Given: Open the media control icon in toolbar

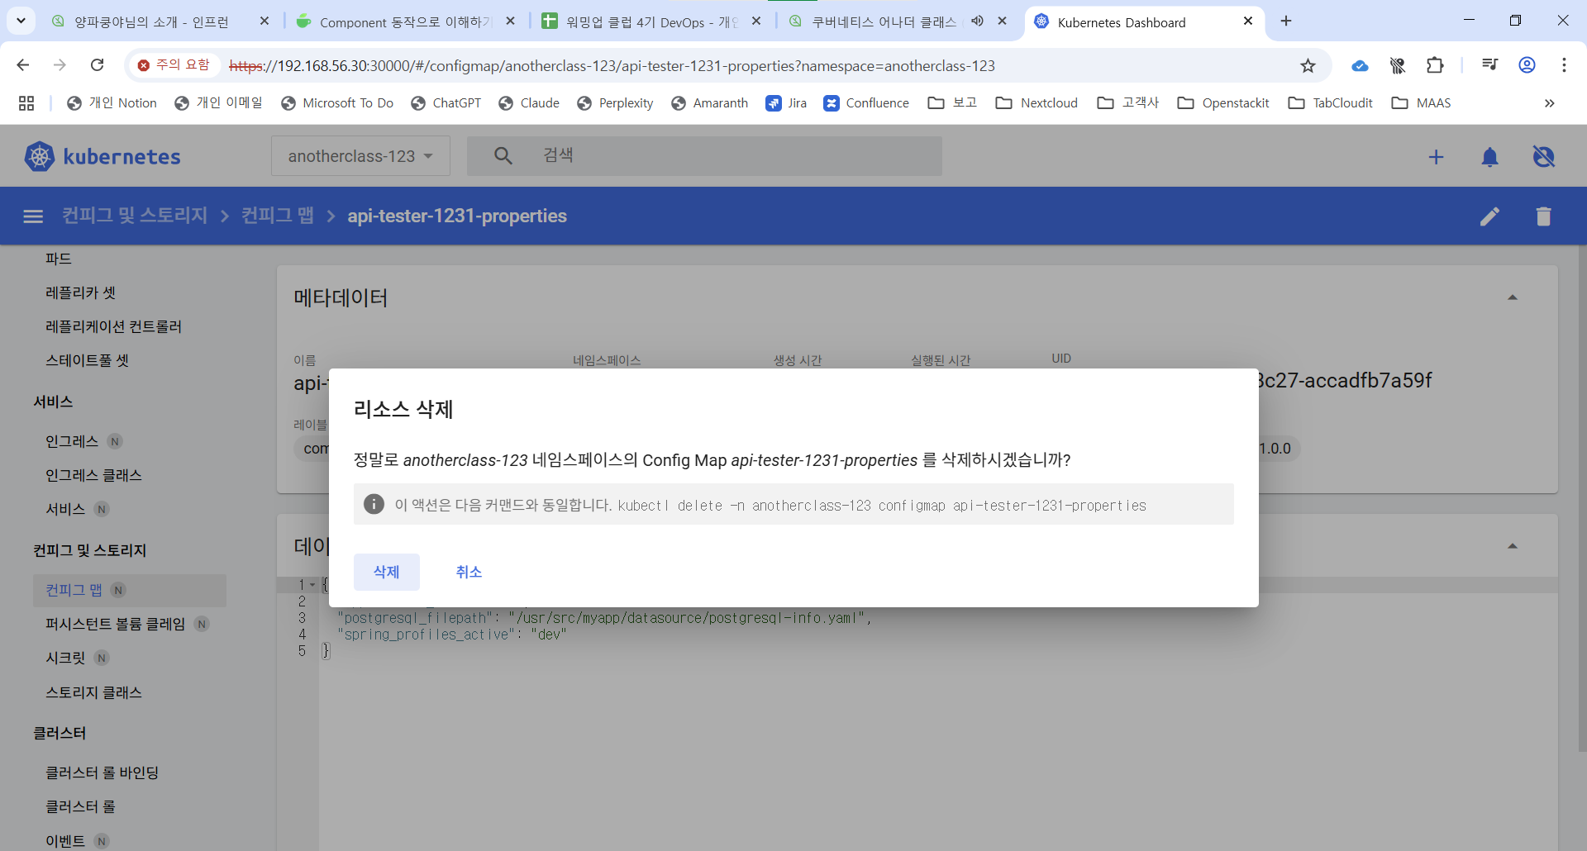Looking at the screenshot, I should (1489, 65).
